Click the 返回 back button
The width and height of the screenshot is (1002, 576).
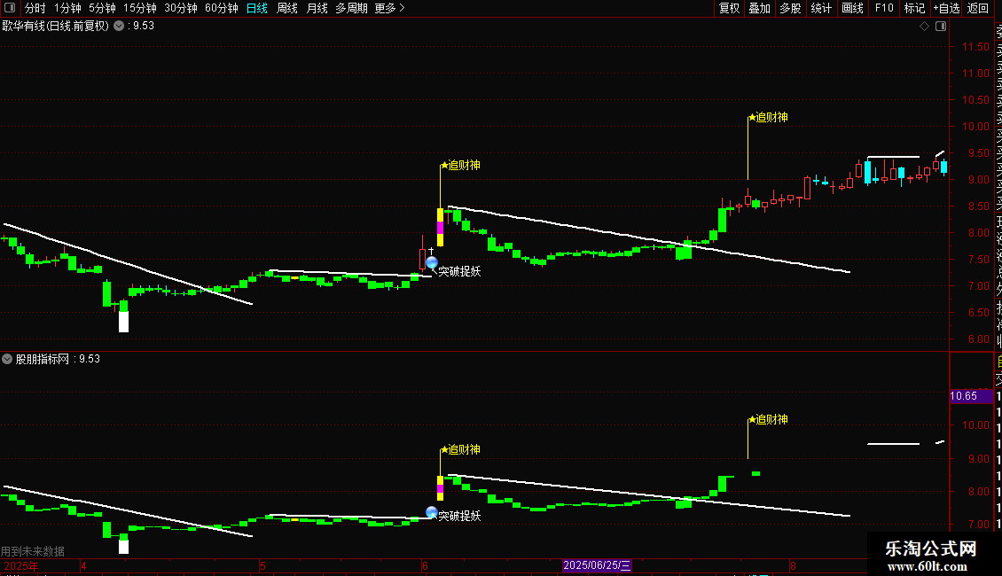pyautogui.click(x=978, y=8)
